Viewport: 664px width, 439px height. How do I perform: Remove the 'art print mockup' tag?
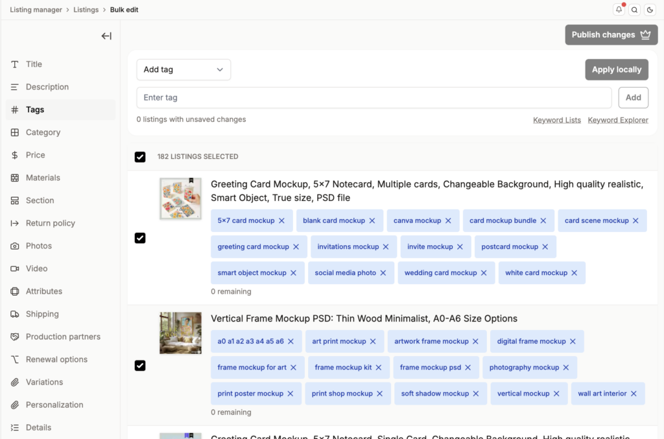[373, 341]
